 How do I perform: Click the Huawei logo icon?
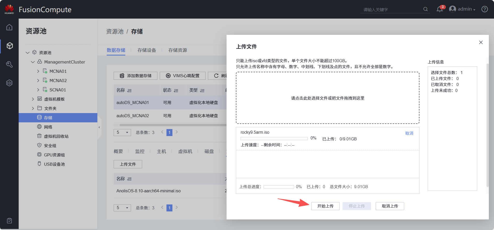[9, 9]
